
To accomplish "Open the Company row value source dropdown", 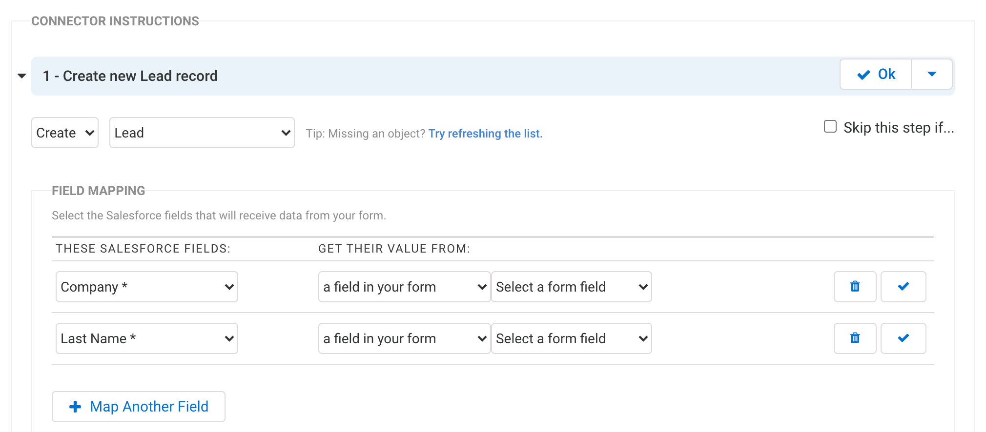I will [404, 287].
